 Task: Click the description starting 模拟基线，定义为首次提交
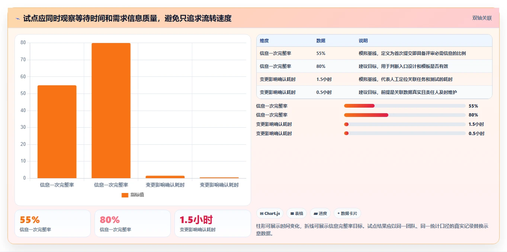(x=412, y=53)
